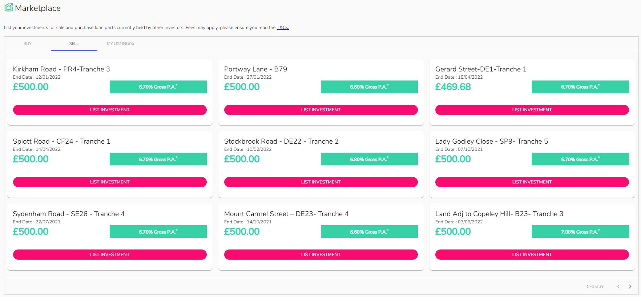Click the £500.00 amount on Splott Road

point(31,159)
